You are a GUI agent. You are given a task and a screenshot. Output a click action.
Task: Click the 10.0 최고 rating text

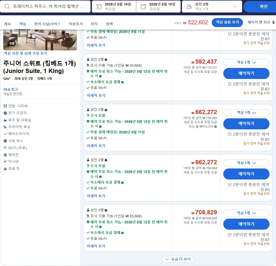(11, 89)
